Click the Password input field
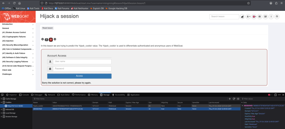The width and height of the screenshot is (285, 129). pos(82,69)
